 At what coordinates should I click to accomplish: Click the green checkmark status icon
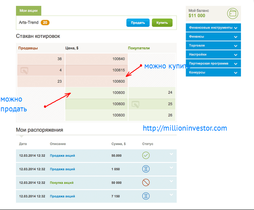pos(146,155)
